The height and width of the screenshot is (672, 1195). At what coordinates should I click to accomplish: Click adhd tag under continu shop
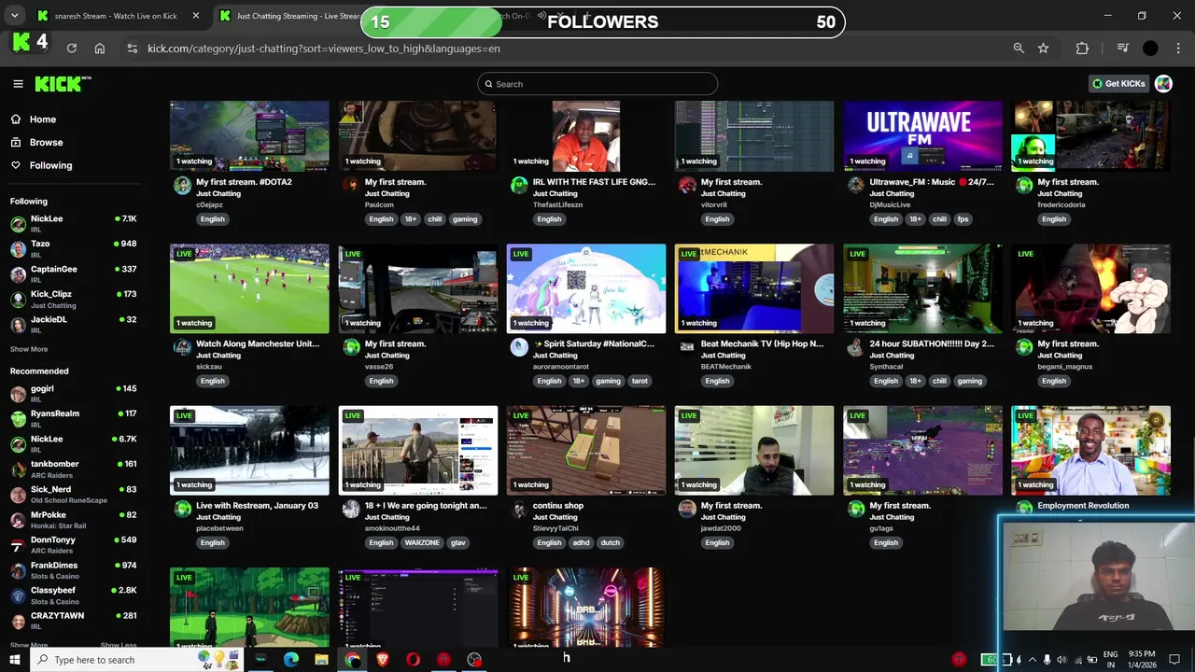tap(581, 542)
